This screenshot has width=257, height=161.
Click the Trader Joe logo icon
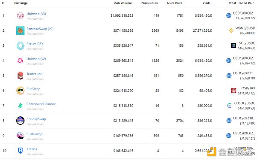(20, 76)
